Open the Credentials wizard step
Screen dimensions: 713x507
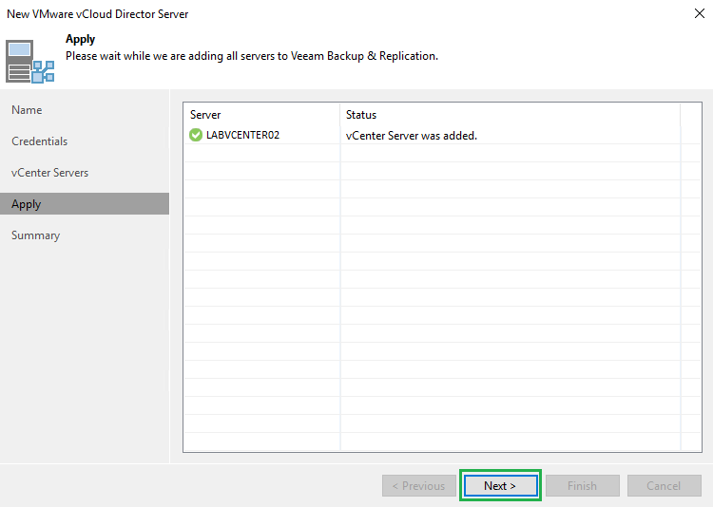pyautogui.click(x=40, y=141)
